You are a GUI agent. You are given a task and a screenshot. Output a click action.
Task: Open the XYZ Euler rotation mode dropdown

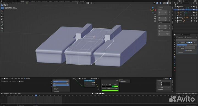[x=164, y=22]
